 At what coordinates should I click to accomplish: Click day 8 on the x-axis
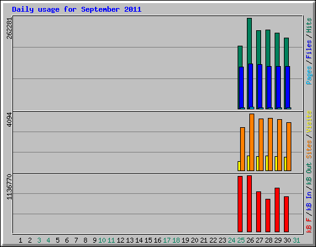85,240
